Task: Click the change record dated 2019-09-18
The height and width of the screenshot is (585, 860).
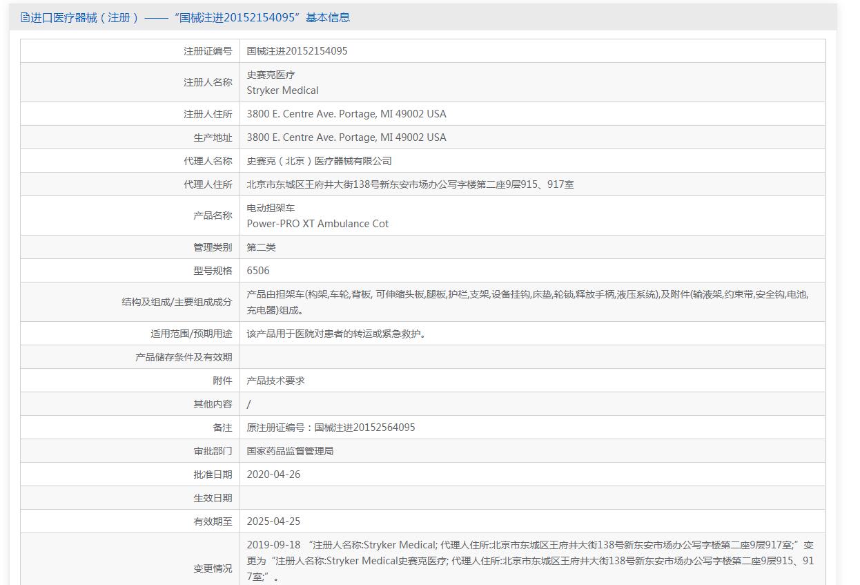Action: (x=530, y=561)
